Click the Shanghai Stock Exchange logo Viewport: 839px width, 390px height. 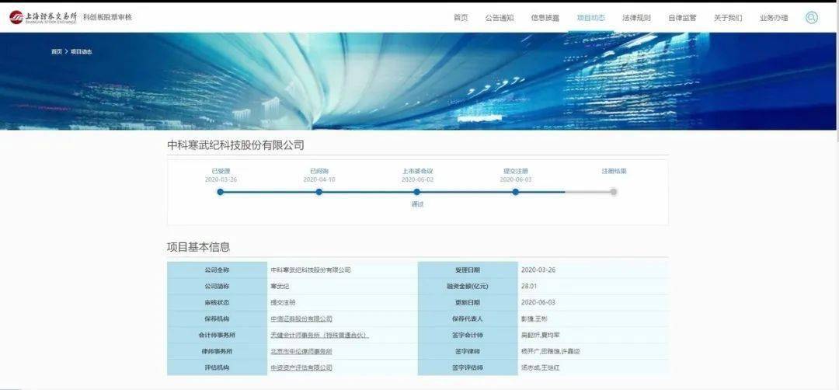(x=44, y=17)
